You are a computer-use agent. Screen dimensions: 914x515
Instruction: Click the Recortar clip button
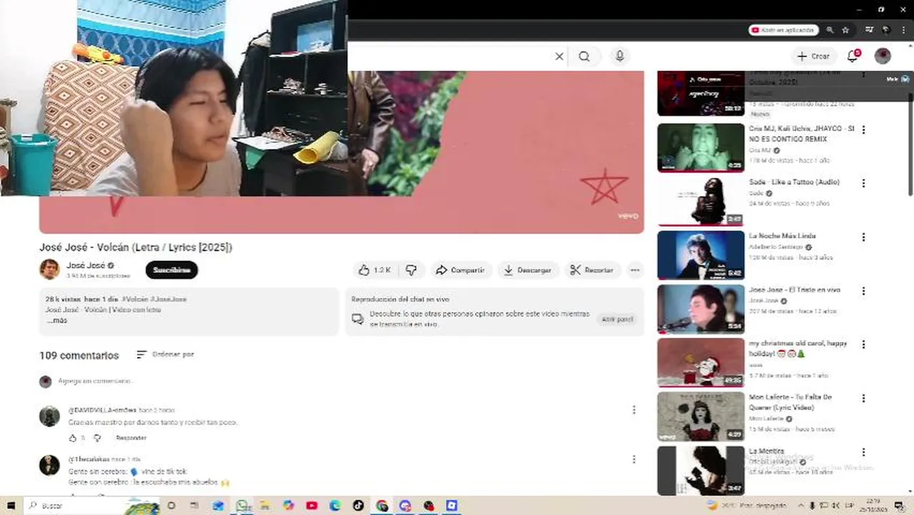pyautogui.click(x=591, y=270)
